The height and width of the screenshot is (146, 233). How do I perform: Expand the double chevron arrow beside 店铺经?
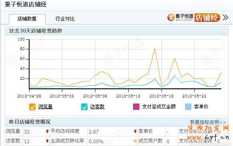[x=225, y=18]
